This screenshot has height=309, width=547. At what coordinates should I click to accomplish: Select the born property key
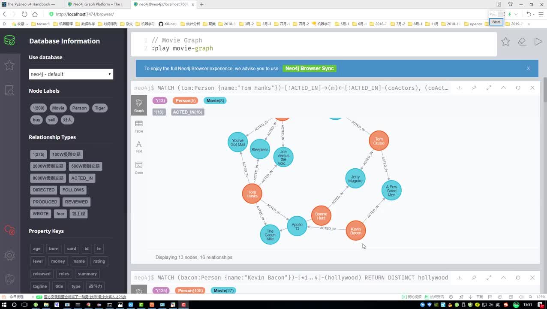click(54, 248)
